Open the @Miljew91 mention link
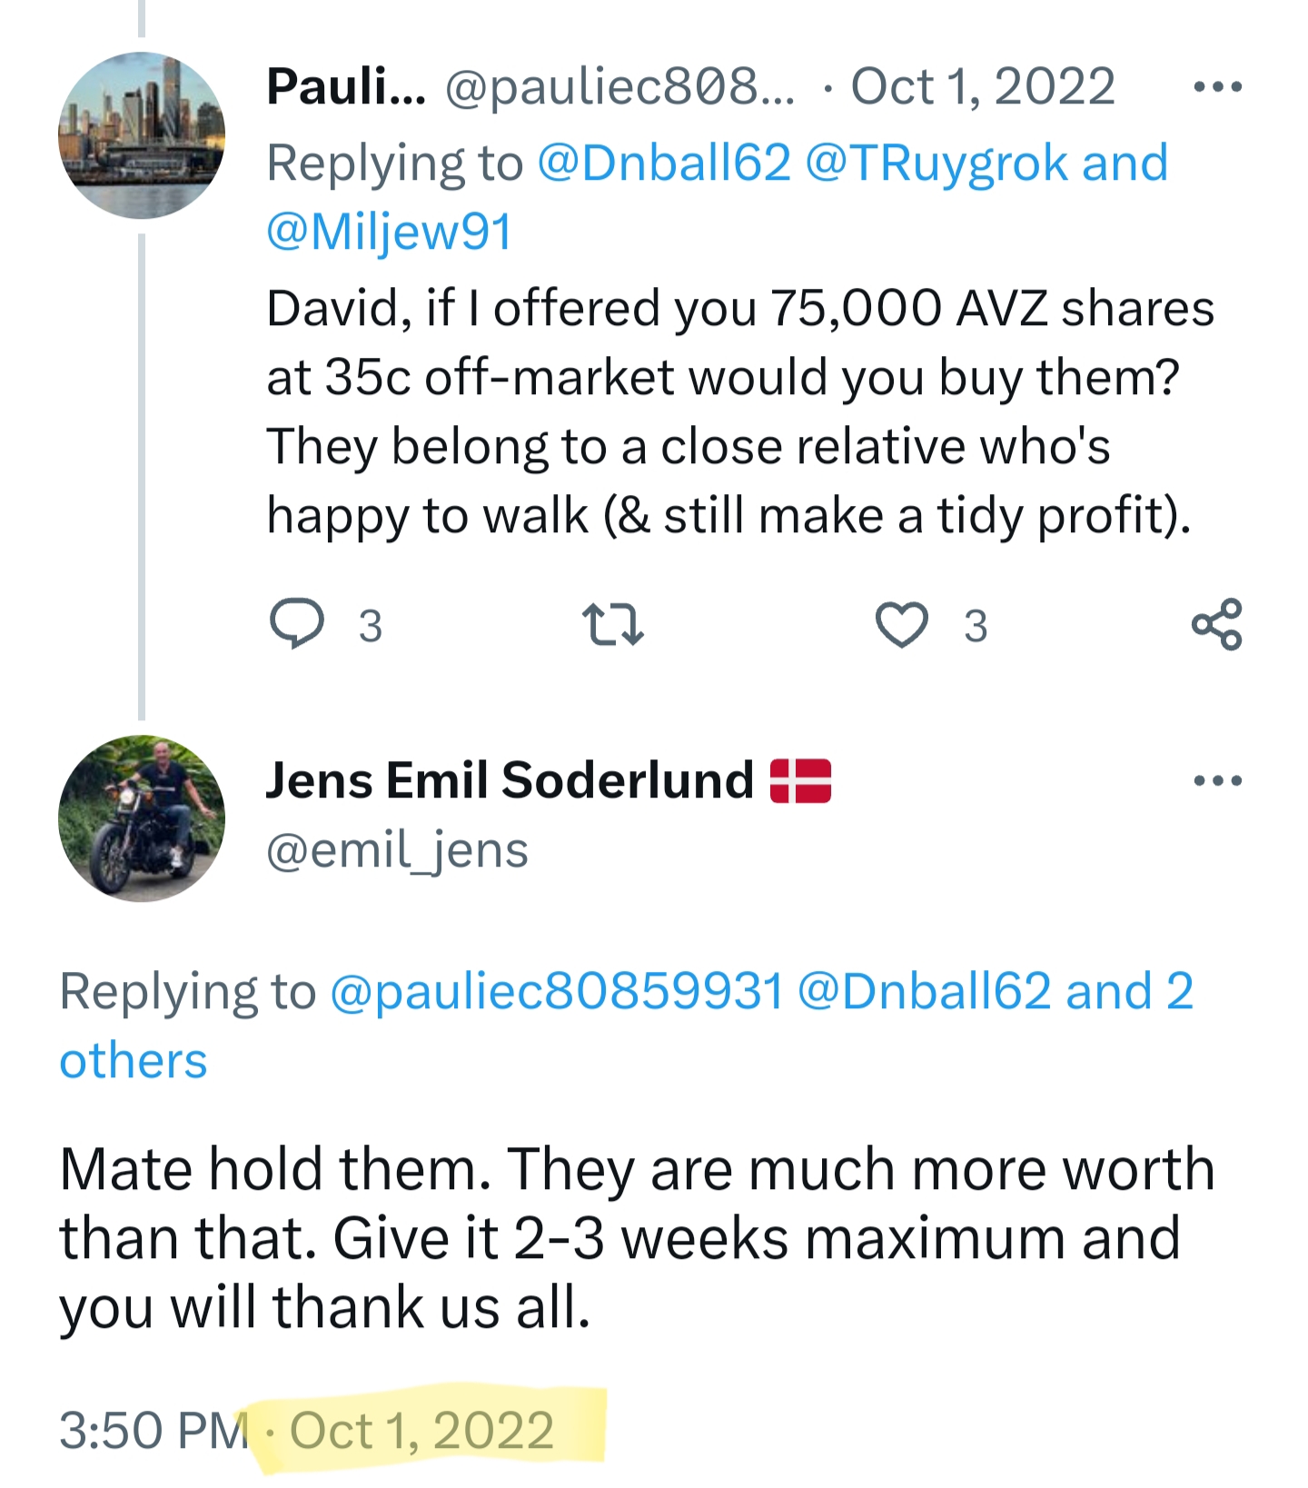This screenshot has width=1308, height=1488. 390,232
